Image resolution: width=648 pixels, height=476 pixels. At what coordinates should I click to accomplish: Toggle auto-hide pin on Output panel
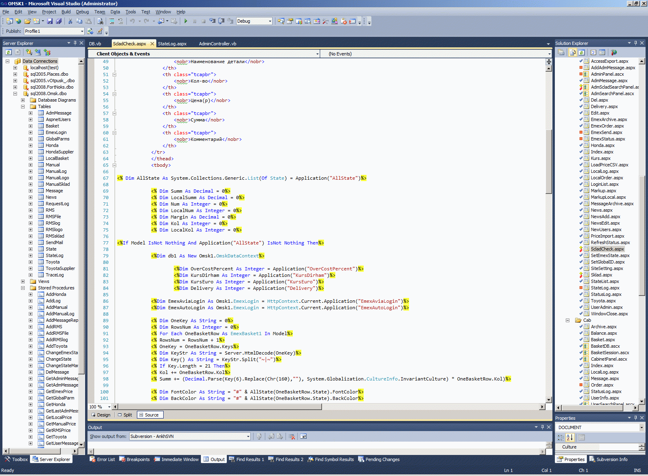tap(542, 427)
